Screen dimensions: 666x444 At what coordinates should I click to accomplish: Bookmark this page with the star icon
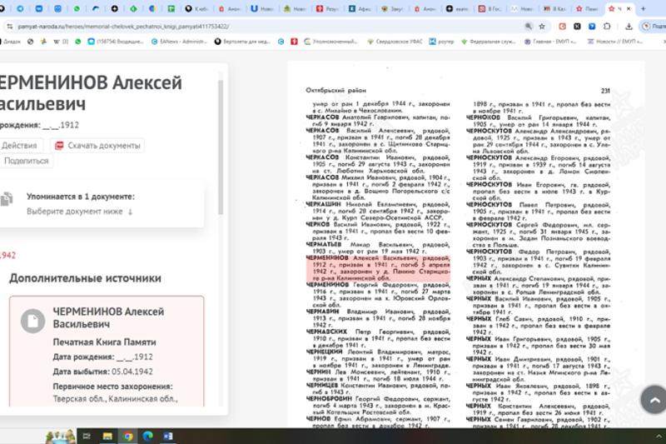tap(542, 26)
